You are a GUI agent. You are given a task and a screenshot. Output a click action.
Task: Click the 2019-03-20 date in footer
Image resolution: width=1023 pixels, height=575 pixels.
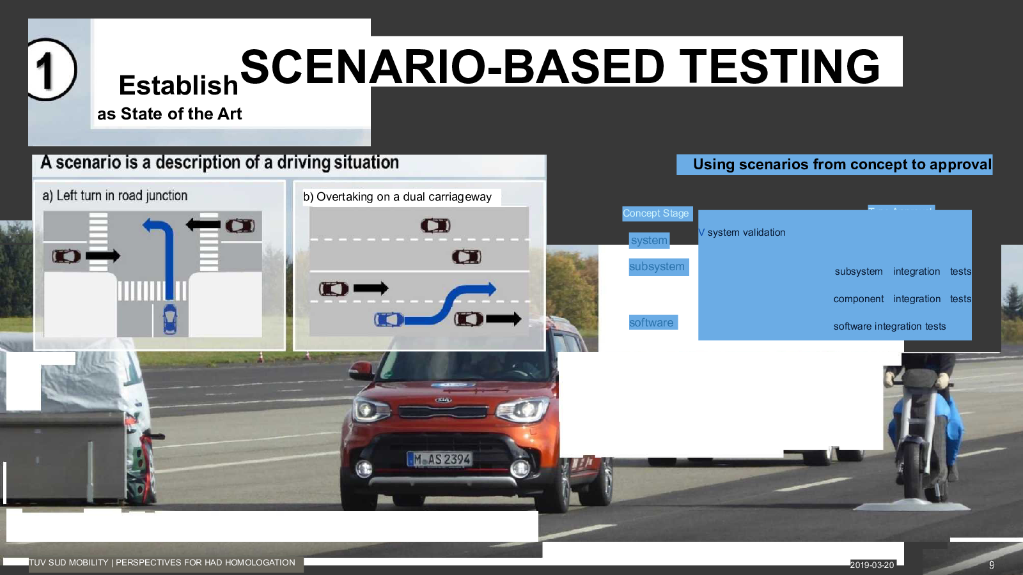871,565
